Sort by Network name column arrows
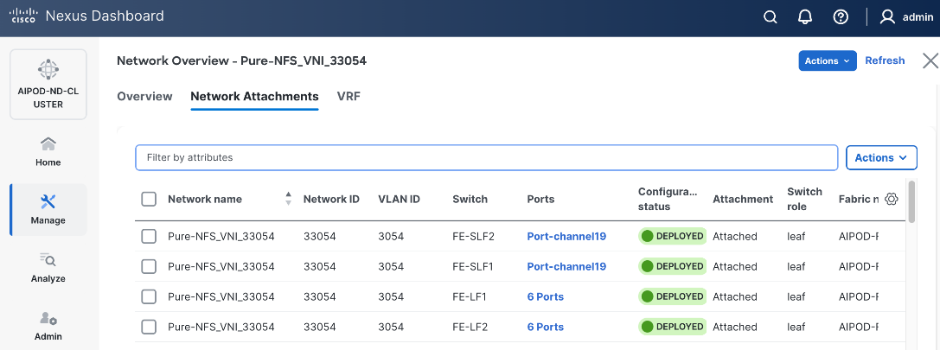 coord(288,199)
